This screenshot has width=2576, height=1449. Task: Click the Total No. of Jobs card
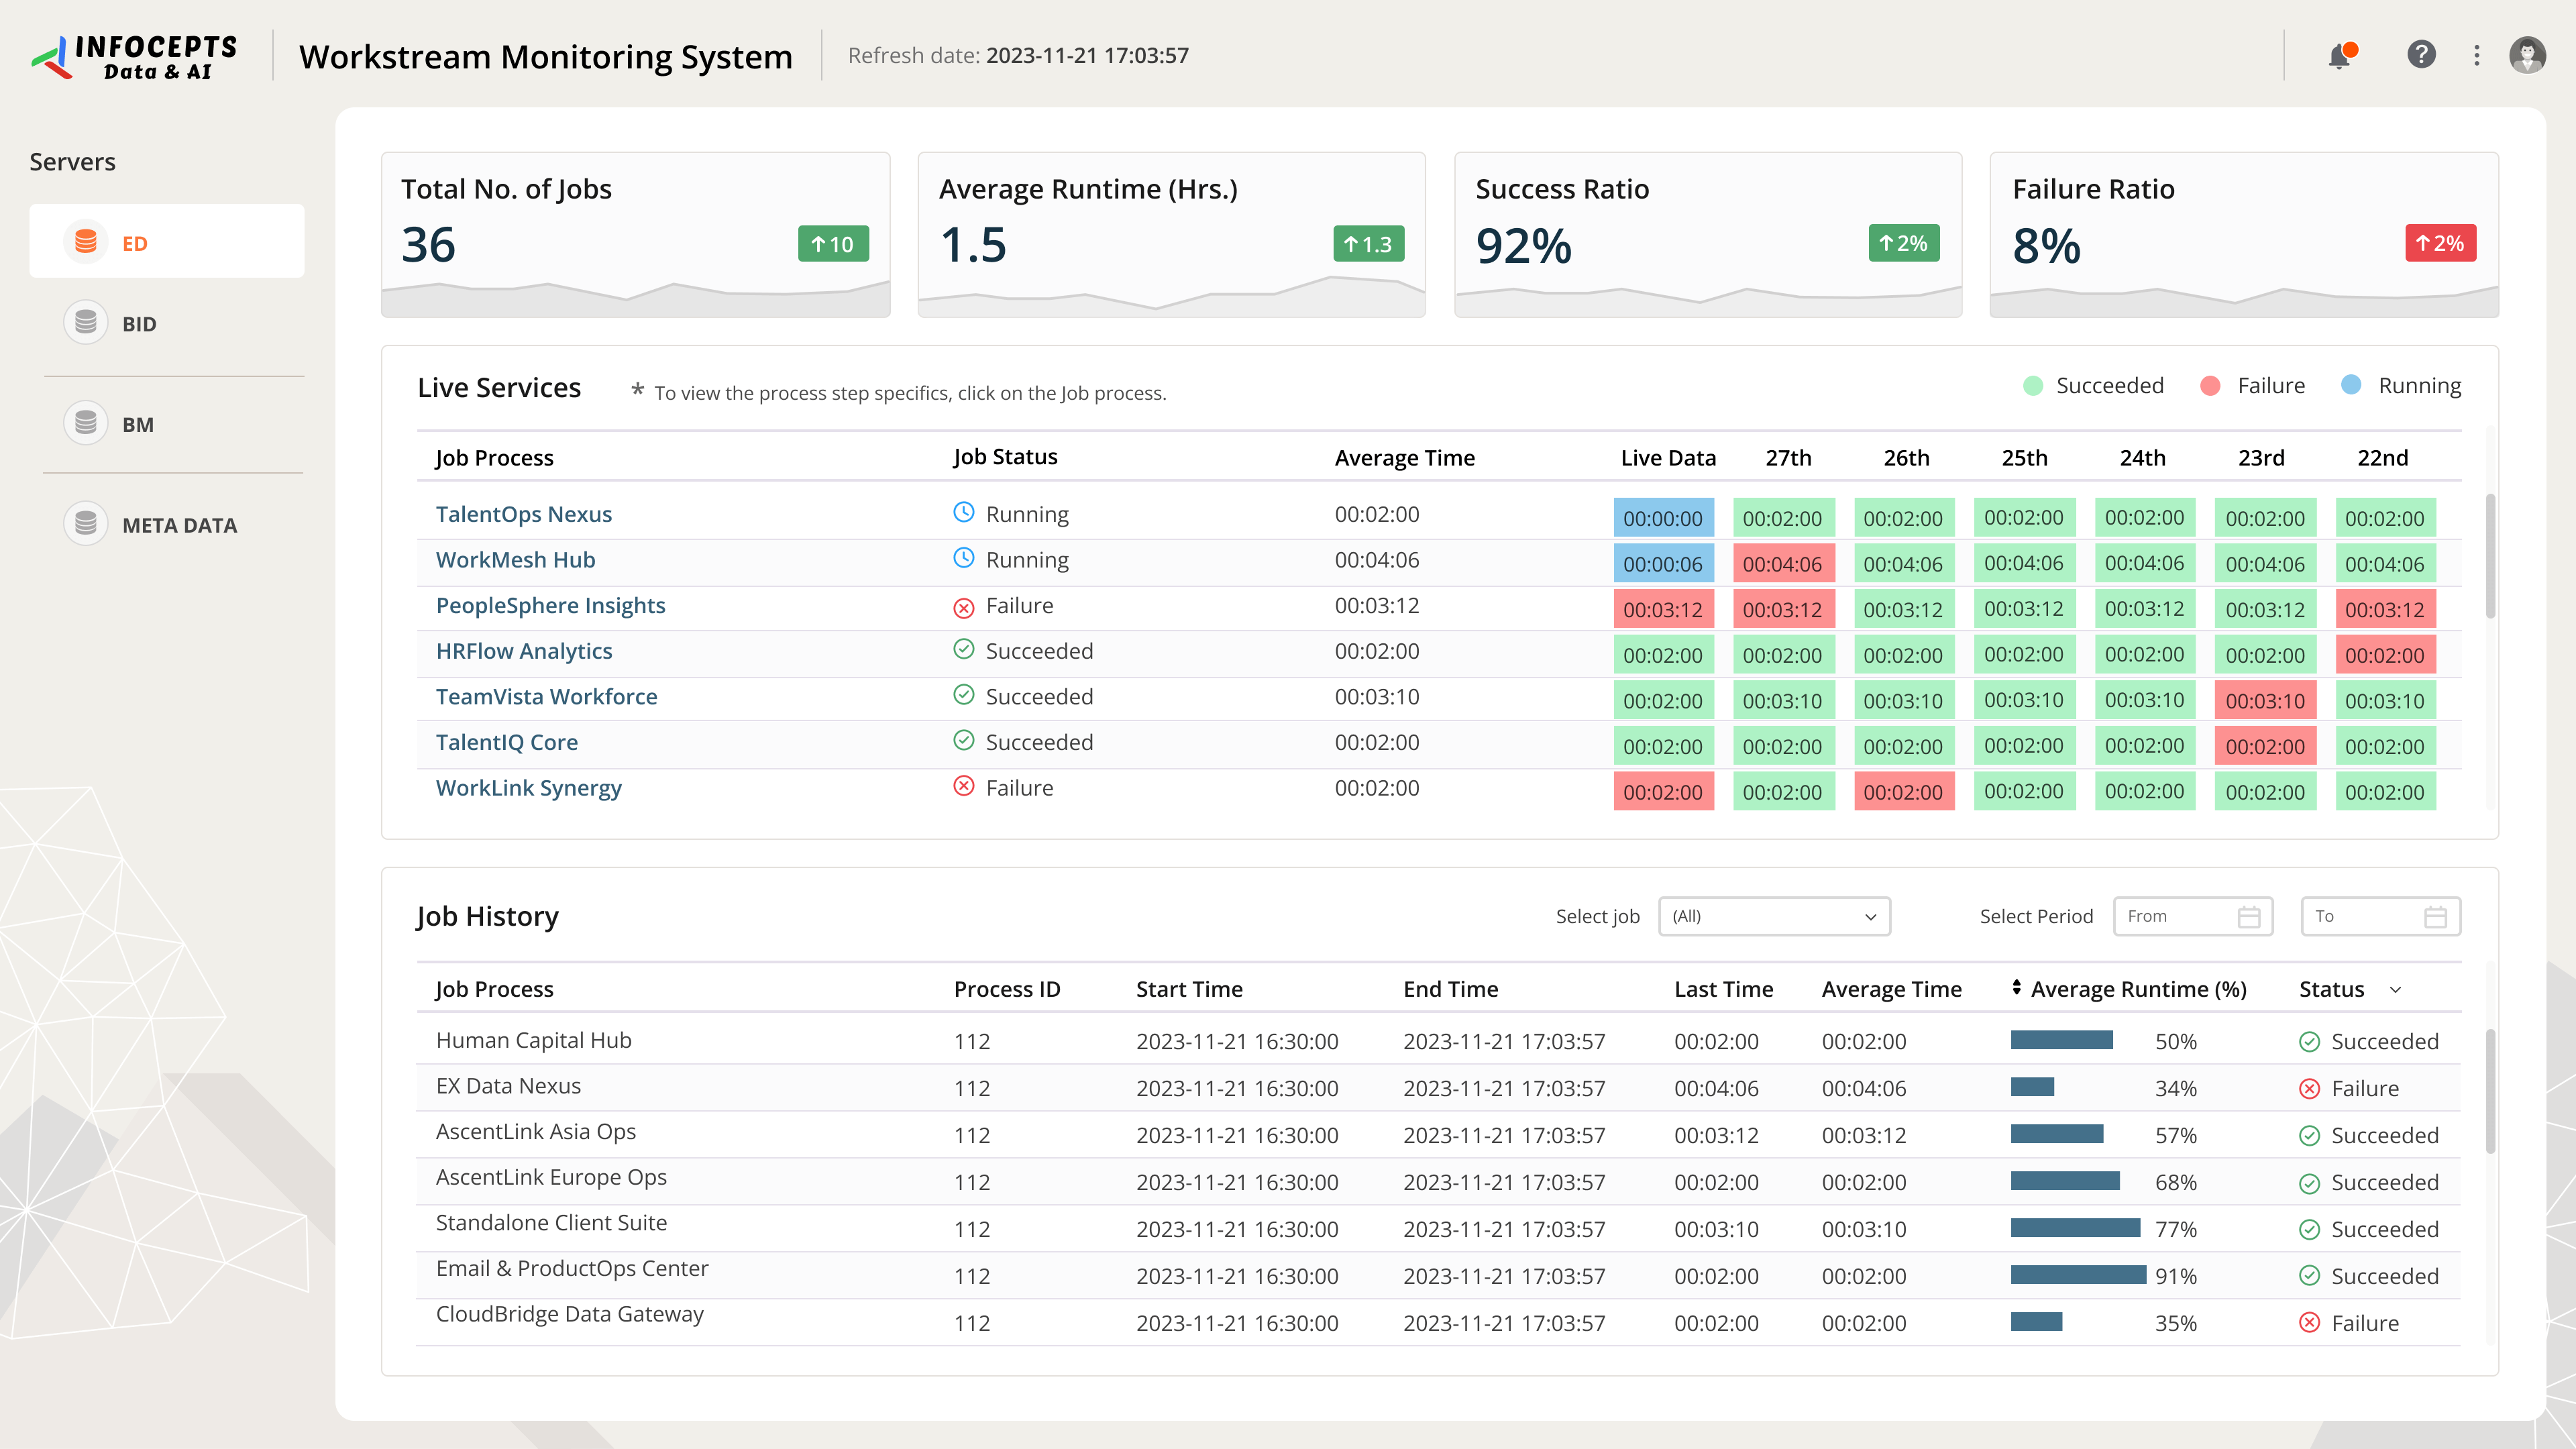point(635,234)
